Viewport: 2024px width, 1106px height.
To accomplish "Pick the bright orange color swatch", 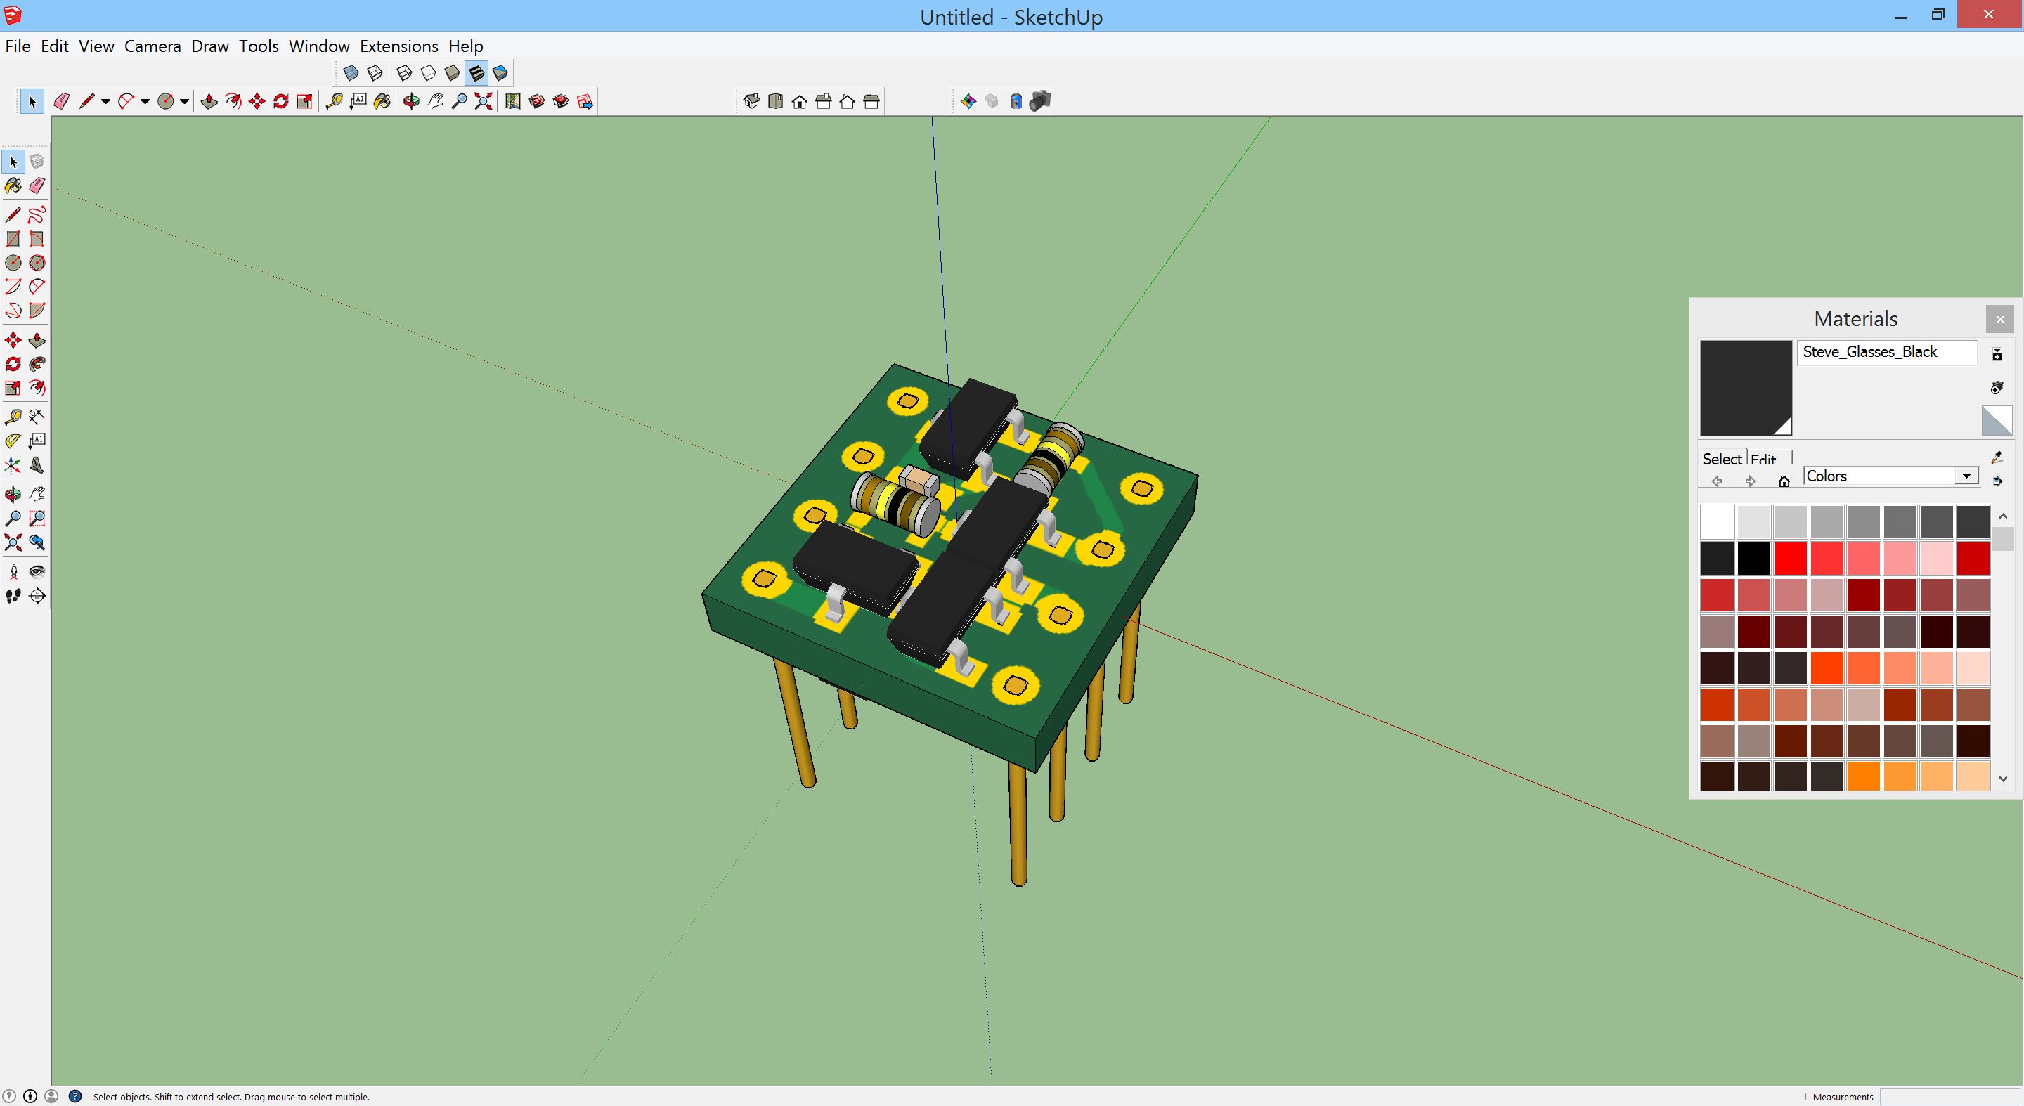I will point(1863,776).
